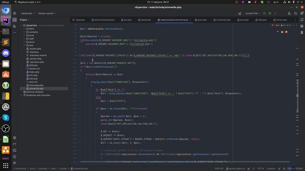Expand the test folder
The width and height of the screenshot is (305, 171).
pos(24,45)
